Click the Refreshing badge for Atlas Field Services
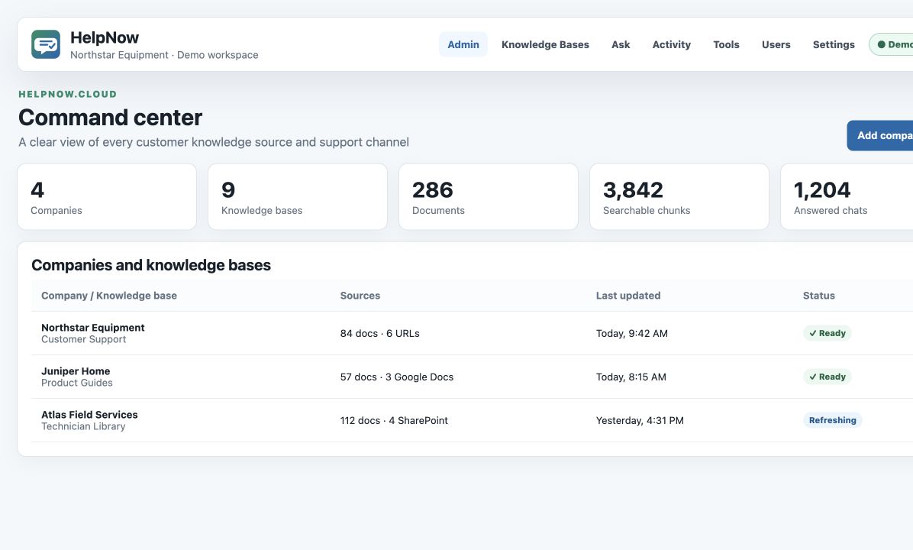Screen dimensions: 913x550 [833, 420]
